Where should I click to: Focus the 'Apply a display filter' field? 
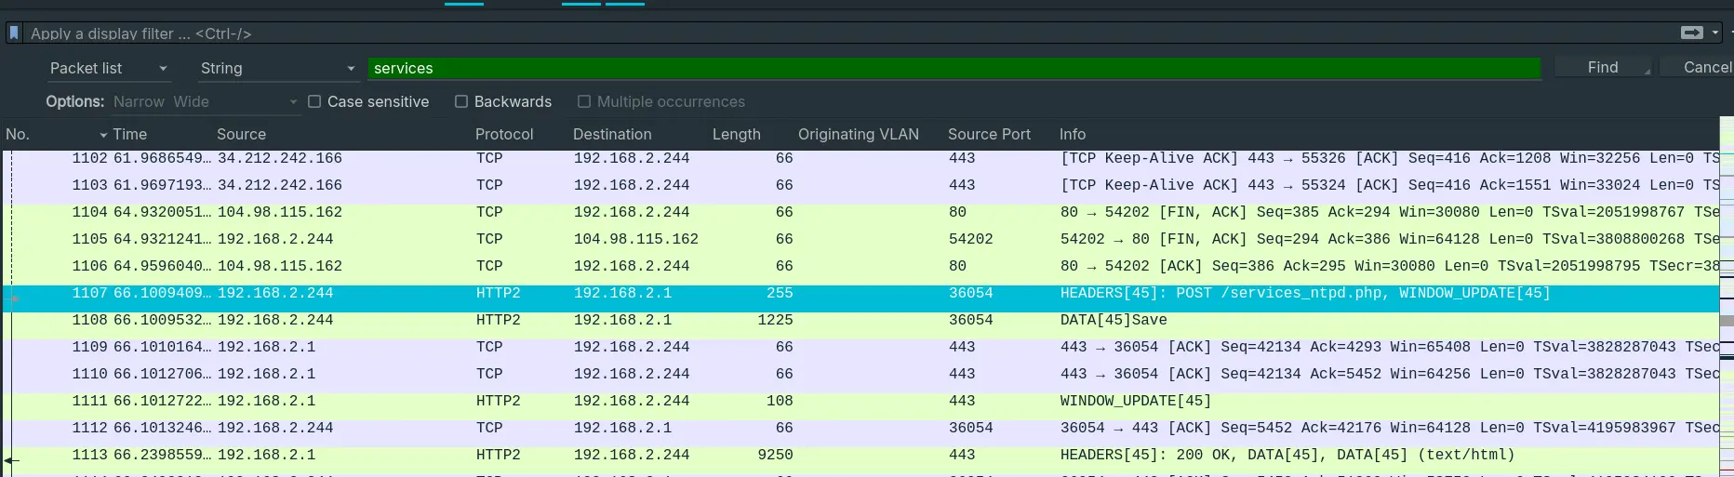coord(837,33)
